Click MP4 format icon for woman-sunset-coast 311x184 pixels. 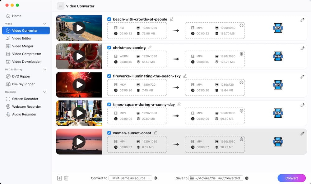pos(278,142)
